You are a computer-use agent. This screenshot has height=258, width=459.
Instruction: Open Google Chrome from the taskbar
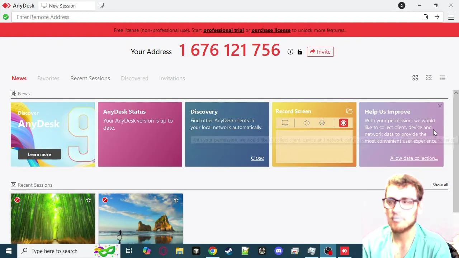[213, 251]
